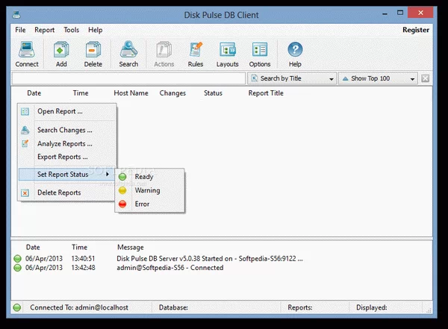Open the Tools menu

coord(72,30)
